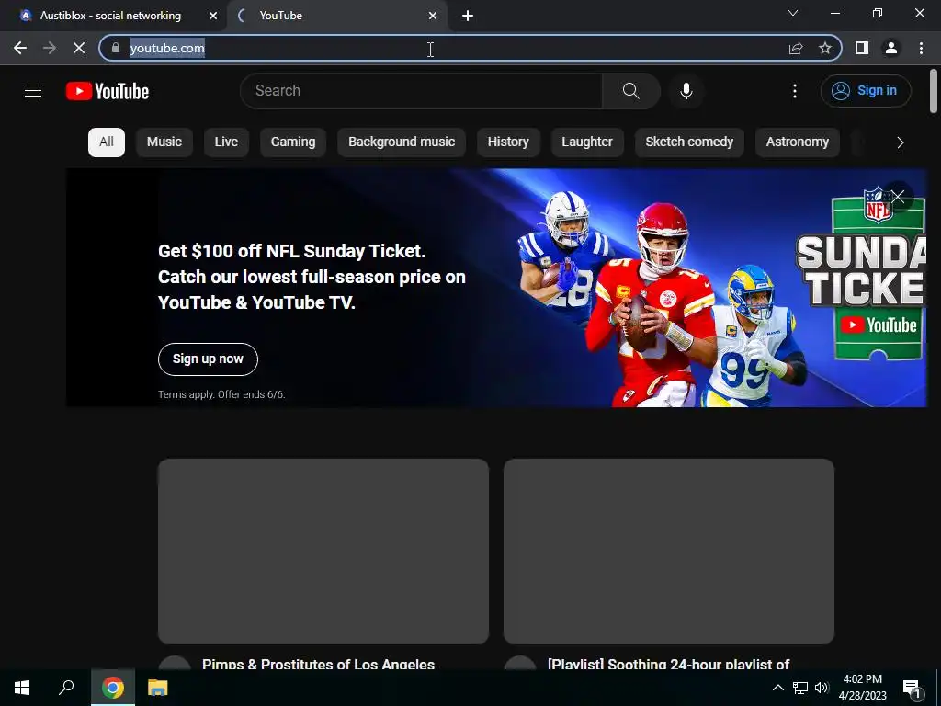Click the page vertical scrollbar
This screenshot has width=941, height=706.
pos(934,91)
